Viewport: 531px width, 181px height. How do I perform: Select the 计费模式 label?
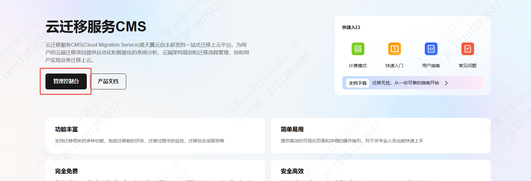358,66
